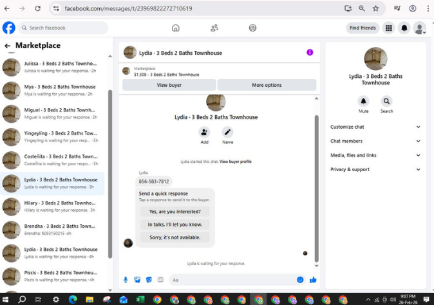Open the account profile avatar menu
Viewport: 434px width, 305px height.
pyautogui.click(x=420, y=28)
